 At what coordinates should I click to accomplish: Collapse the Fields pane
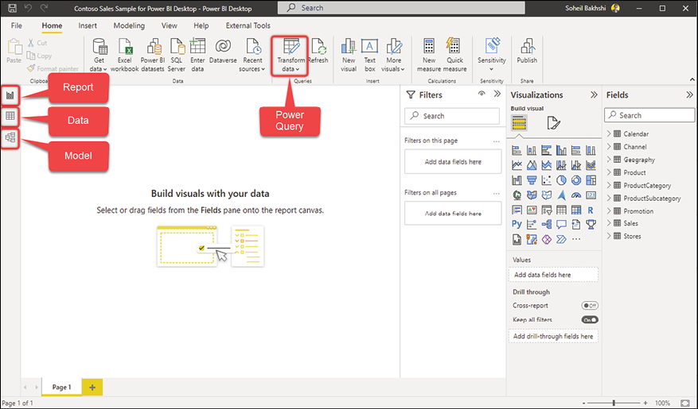coord(689,95)
